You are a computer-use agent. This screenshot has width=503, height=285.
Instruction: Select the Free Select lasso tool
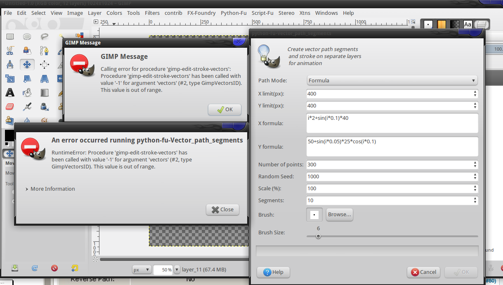pyautogui.click(x=45, y=36)
